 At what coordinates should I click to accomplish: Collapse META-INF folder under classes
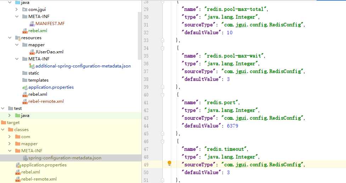click(x=10, y=150)
